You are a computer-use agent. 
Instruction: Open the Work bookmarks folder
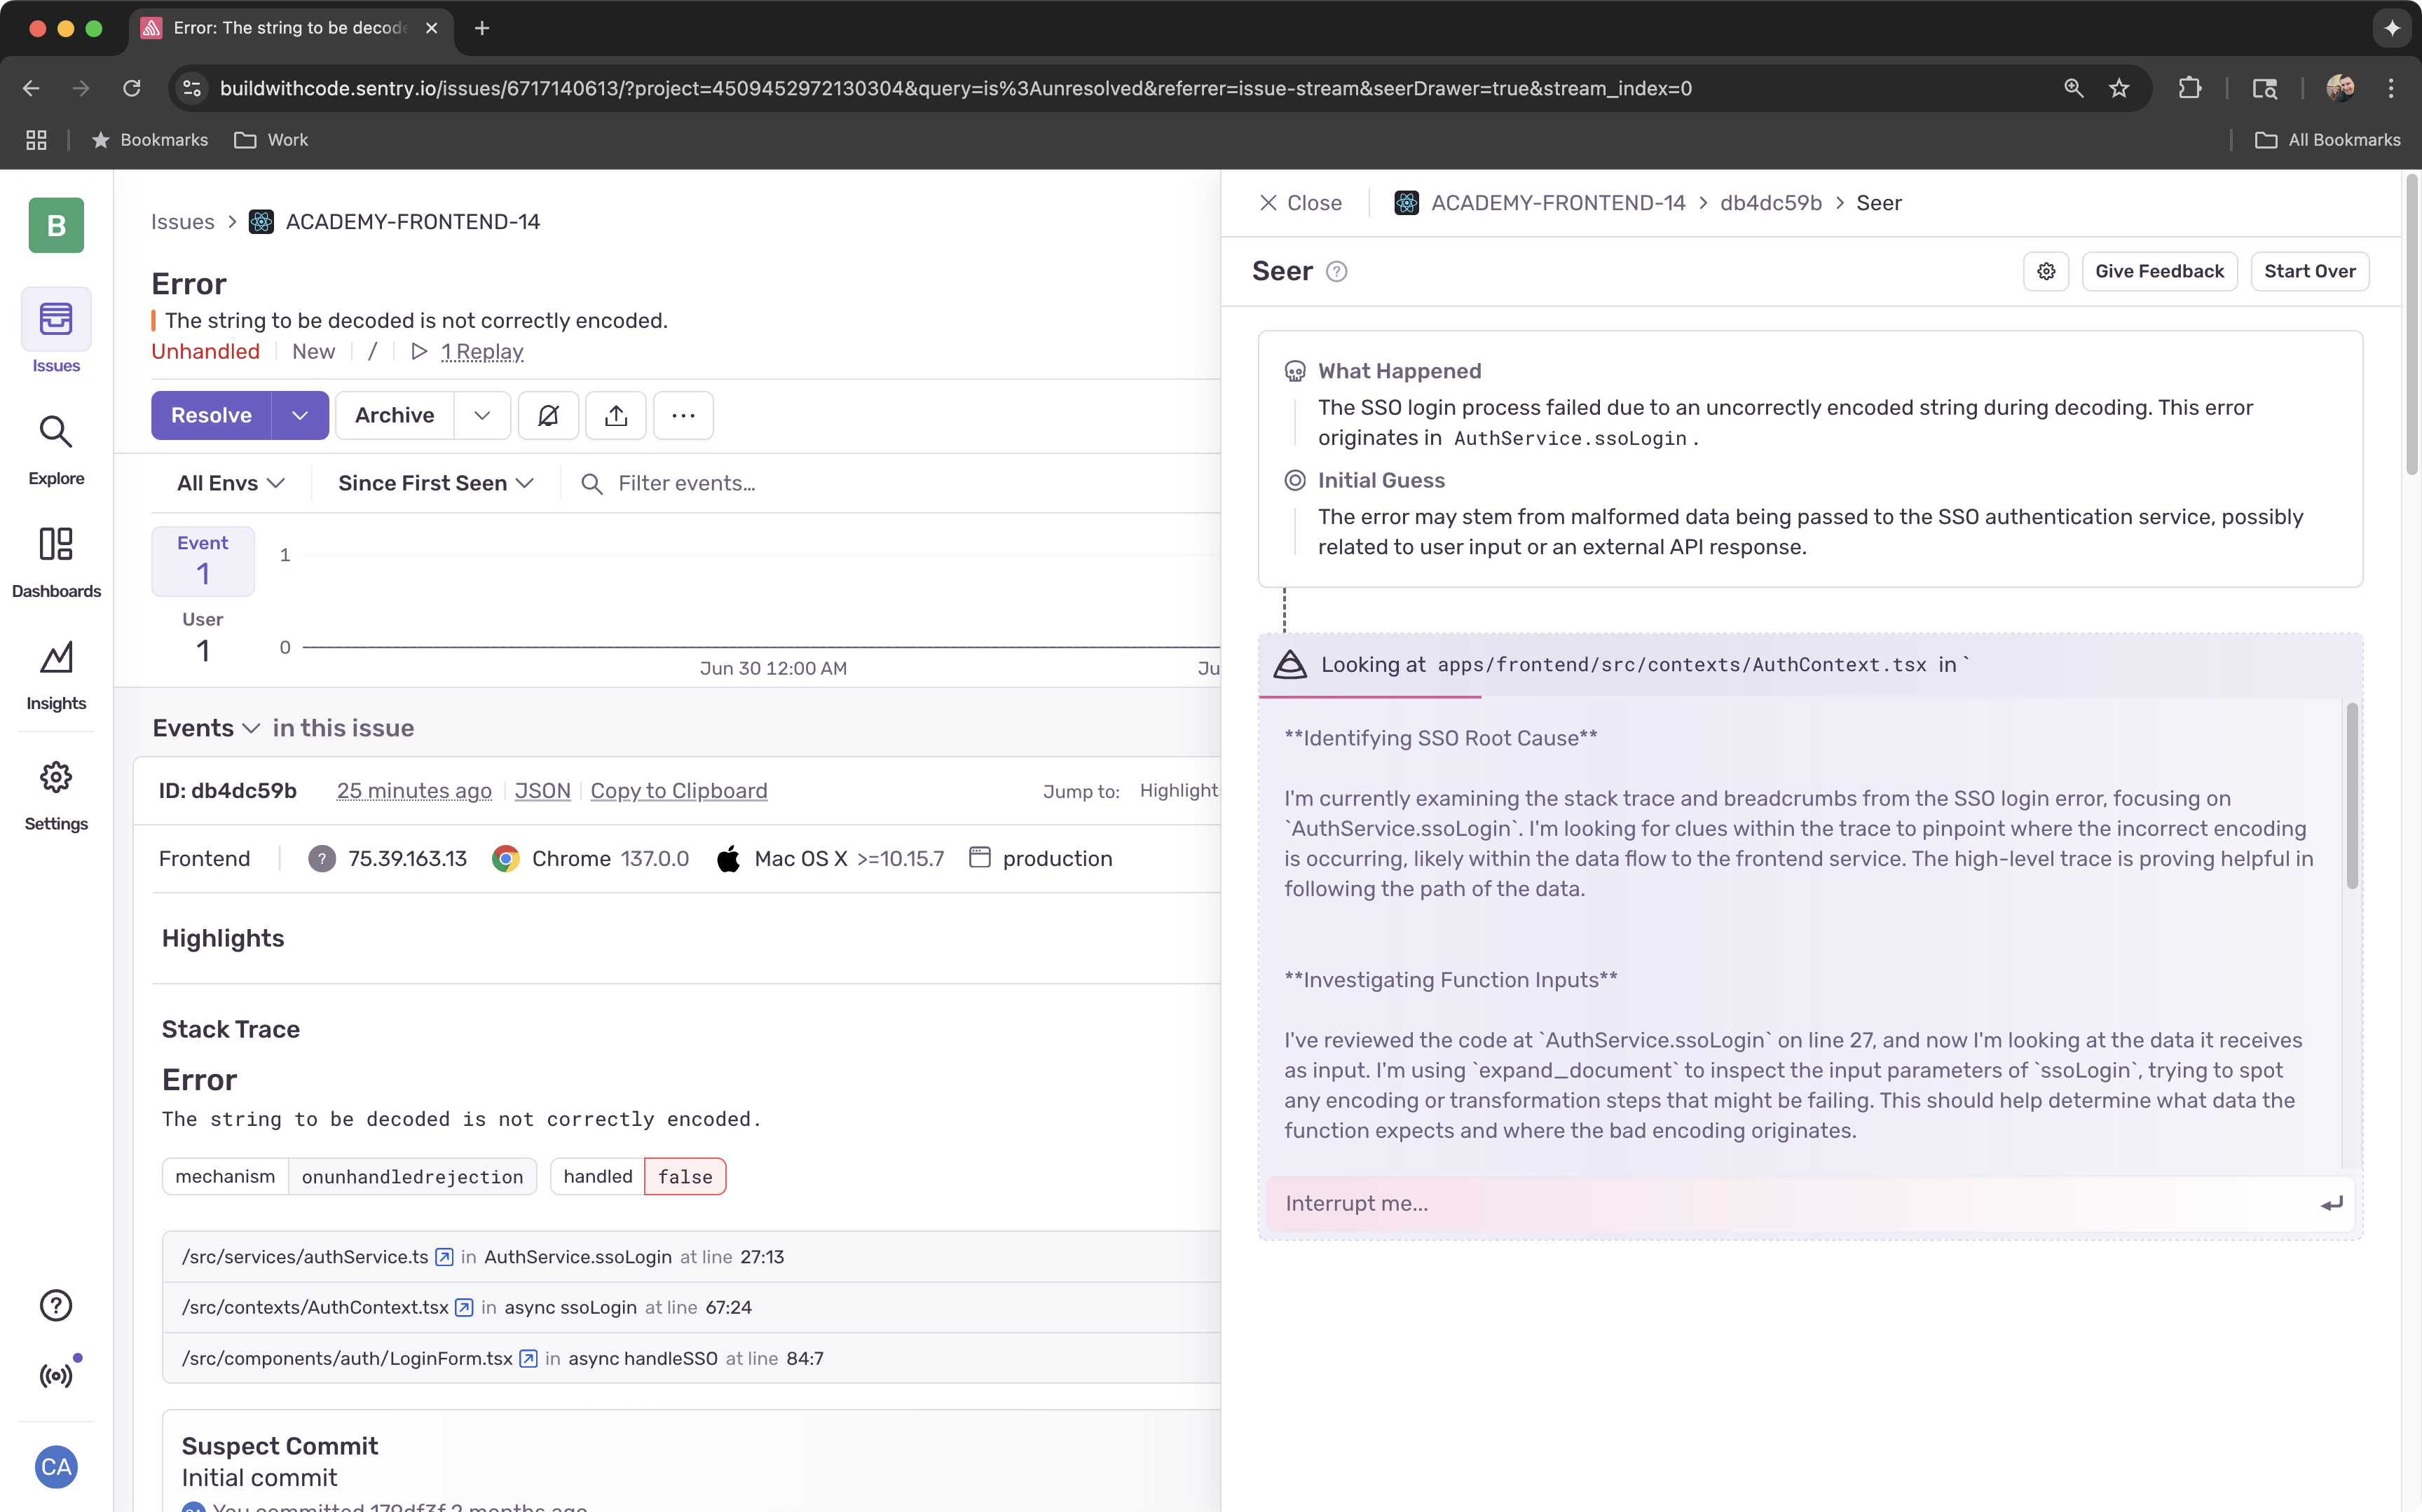[271, 140]
